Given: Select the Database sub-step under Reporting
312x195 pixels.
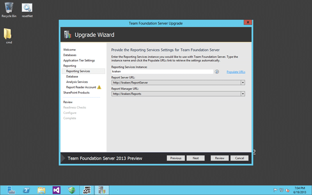Looking at the screenshot, I should [72, 76].
